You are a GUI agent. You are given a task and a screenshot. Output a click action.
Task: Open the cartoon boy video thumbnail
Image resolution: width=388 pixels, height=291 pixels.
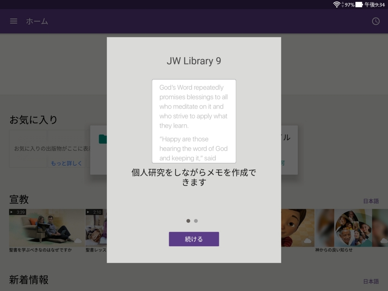[x=298, y=228]
